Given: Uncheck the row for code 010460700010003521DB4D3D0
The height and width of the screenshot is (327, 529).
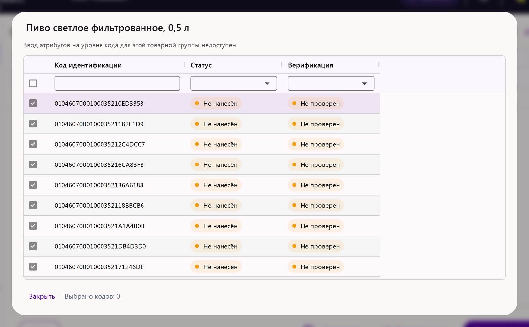Looking at the screenshot, I should 33,246.
